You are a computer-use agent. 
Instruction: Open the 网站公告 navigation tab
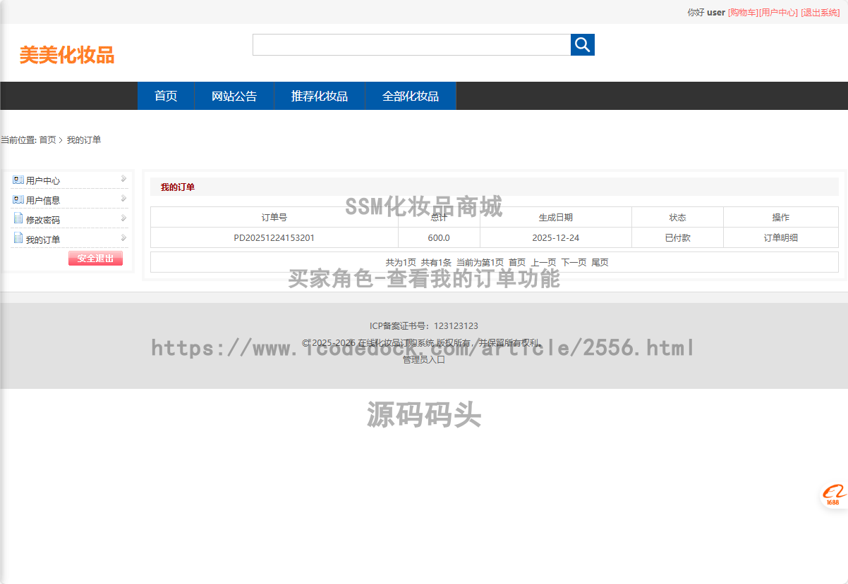tap(234, 97)
